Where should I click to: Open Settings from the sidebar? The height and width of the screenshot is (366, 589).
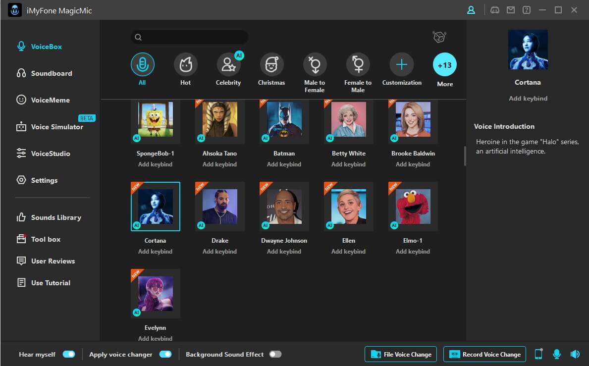[37, 180]
